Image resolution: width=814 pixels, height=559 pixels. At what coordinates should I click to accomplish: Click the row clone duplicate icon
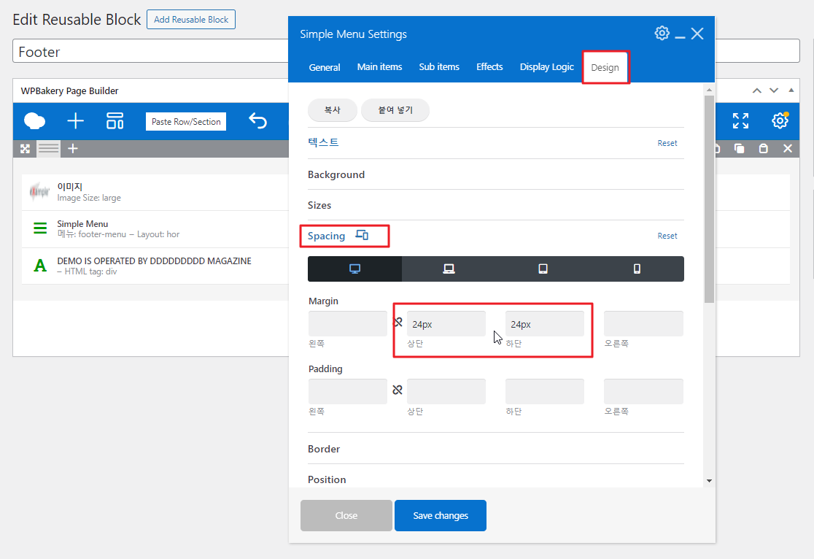(x=740, y=149)
